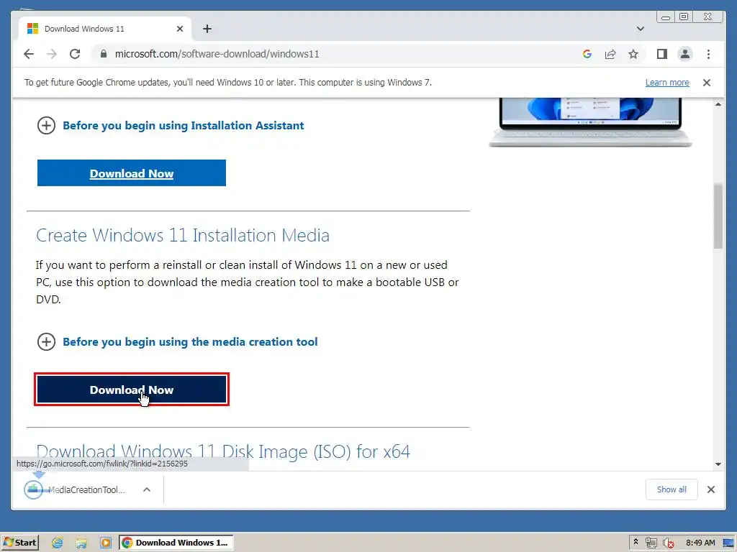
Task: Launch Internet Explorer from taskbar
Action: tap(58, 543)
